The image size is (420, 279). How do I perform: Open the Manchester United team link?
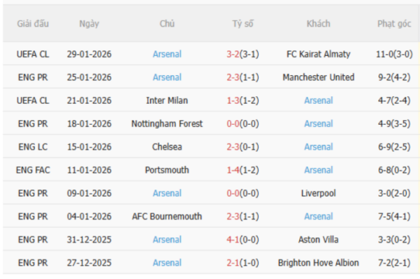pyautogui.click(x=318, y=77)
